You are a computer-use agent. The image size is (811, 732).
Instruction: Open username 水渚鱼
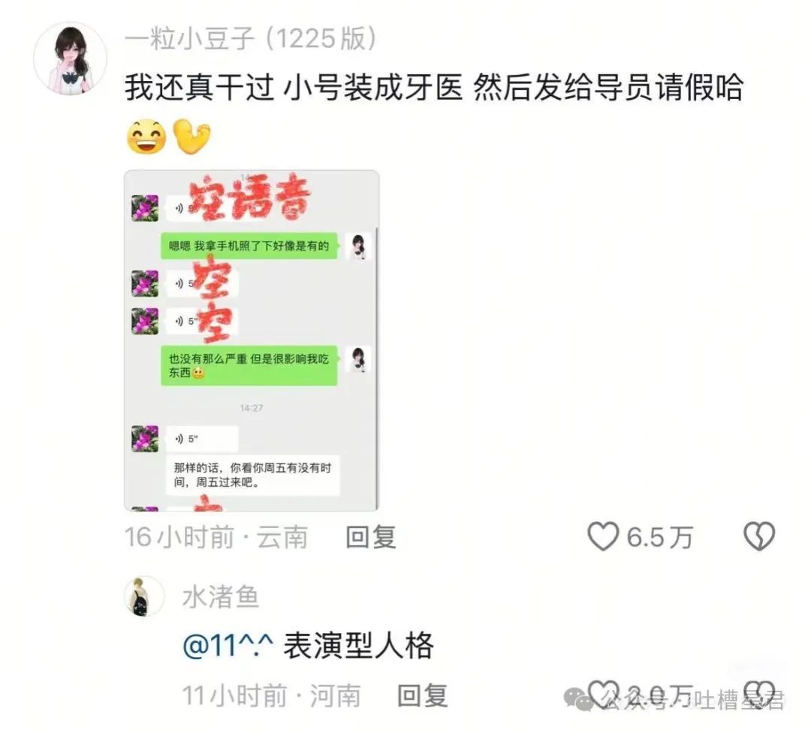coord(221,597)
